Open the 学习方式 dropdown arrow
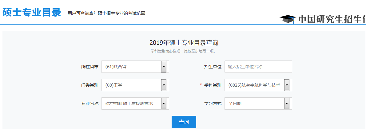Viewport: 366px width, 129px height. 287,104
